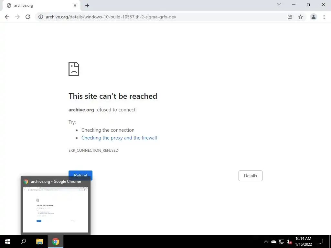
Task: Select the ERR_CONNECTION_REFUSED error code text
Action: tap(93, 150)
